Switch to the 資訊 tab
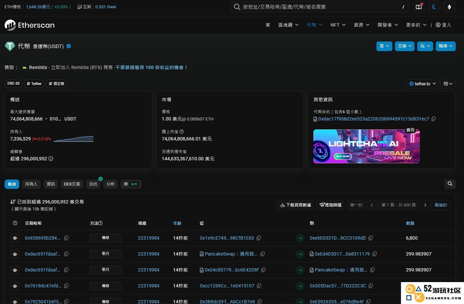This screenshot has height=304, width=464. (x=51, y=184)
